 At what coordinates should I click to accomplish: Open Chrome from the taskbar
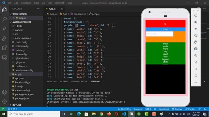click(102, 114)
